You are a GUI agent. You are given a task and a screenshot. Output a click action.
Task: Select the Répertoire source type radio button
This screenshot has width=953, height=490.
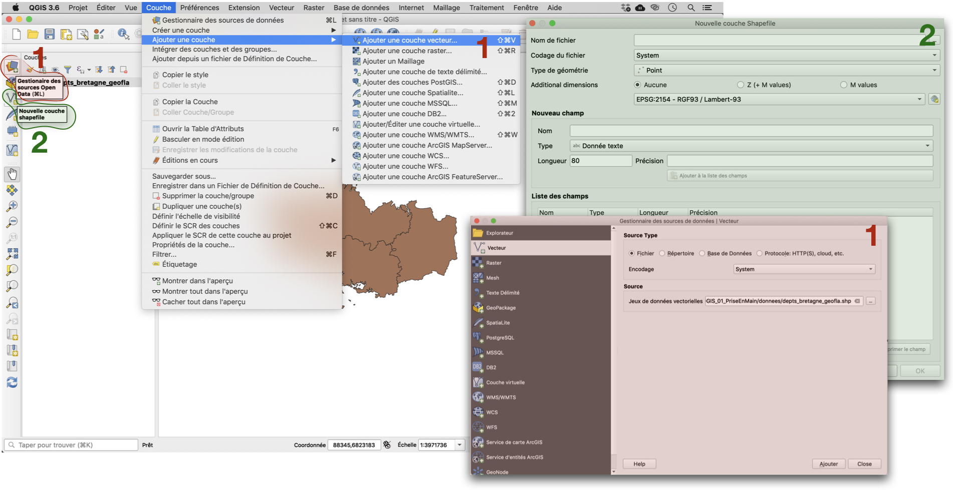(662, 253)
